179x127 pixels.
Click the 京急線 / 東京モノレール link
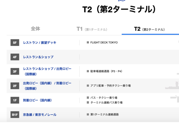point(39,115)
